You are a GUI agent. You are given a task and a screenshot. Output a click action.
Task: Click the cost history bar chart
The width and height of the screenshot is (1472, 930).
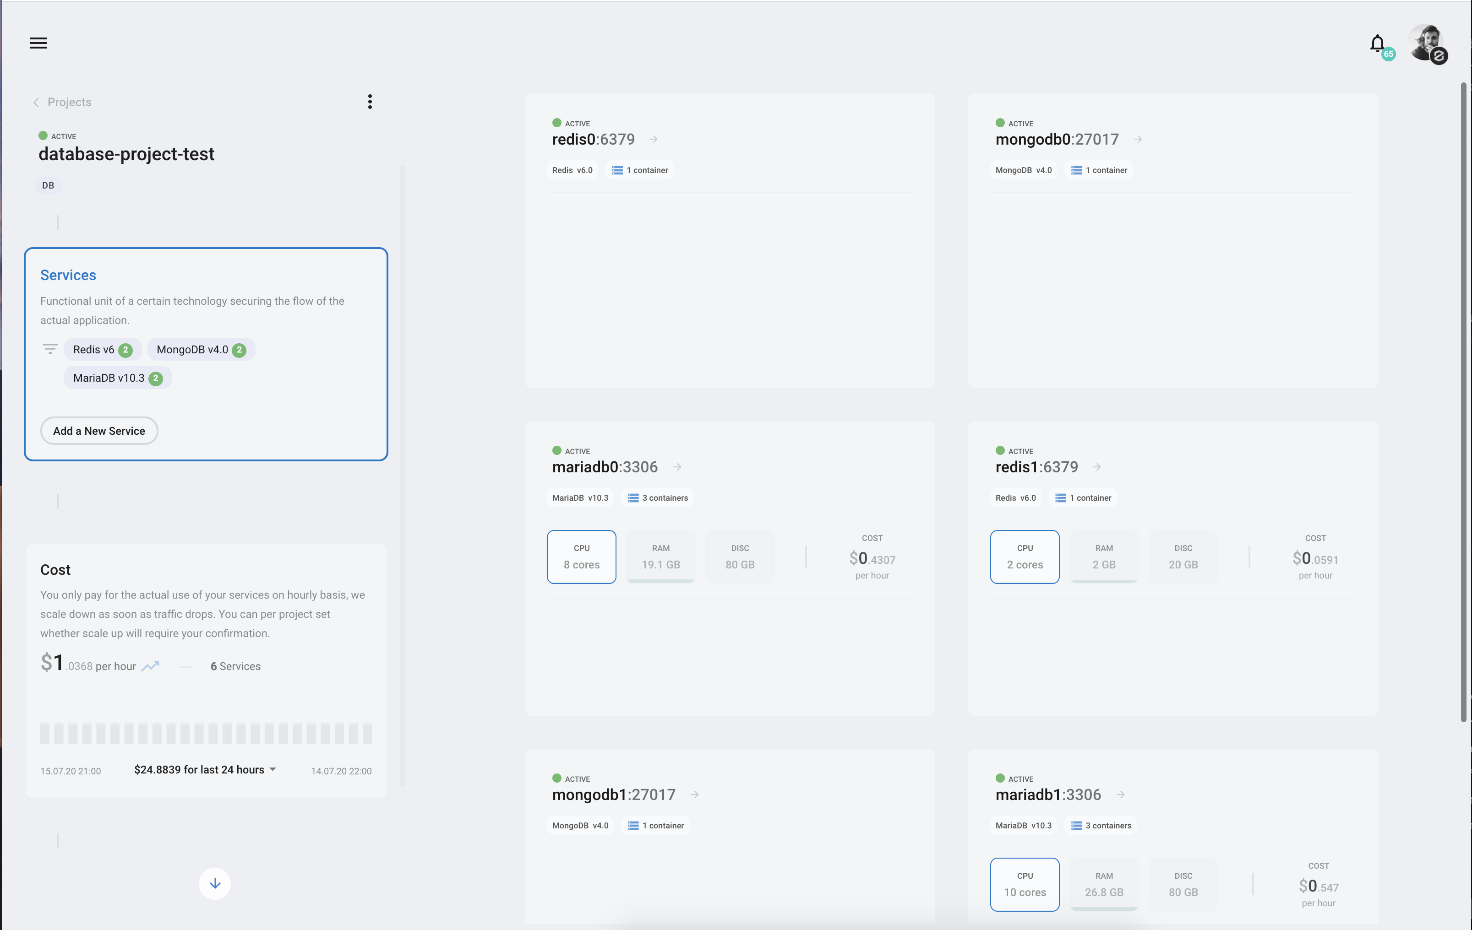pyautogui.click(x=206, y=733)
